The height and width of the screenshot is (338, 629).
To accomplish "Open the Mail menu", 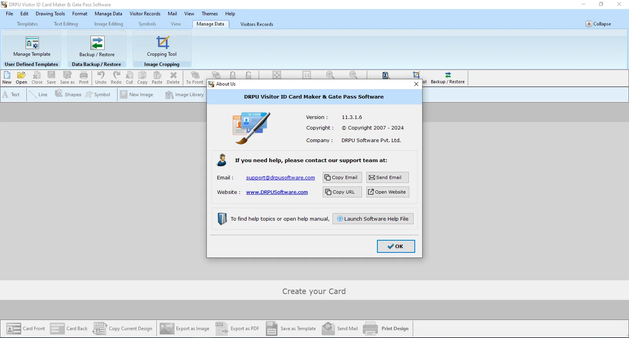I will point(172,14).
